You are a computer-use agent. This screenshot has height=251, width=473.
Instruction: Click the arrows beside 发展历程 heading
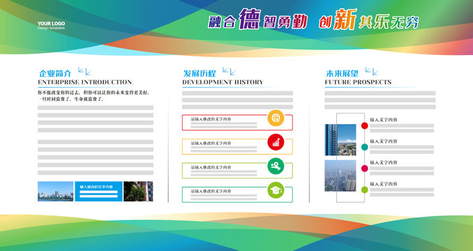(229, 71)
